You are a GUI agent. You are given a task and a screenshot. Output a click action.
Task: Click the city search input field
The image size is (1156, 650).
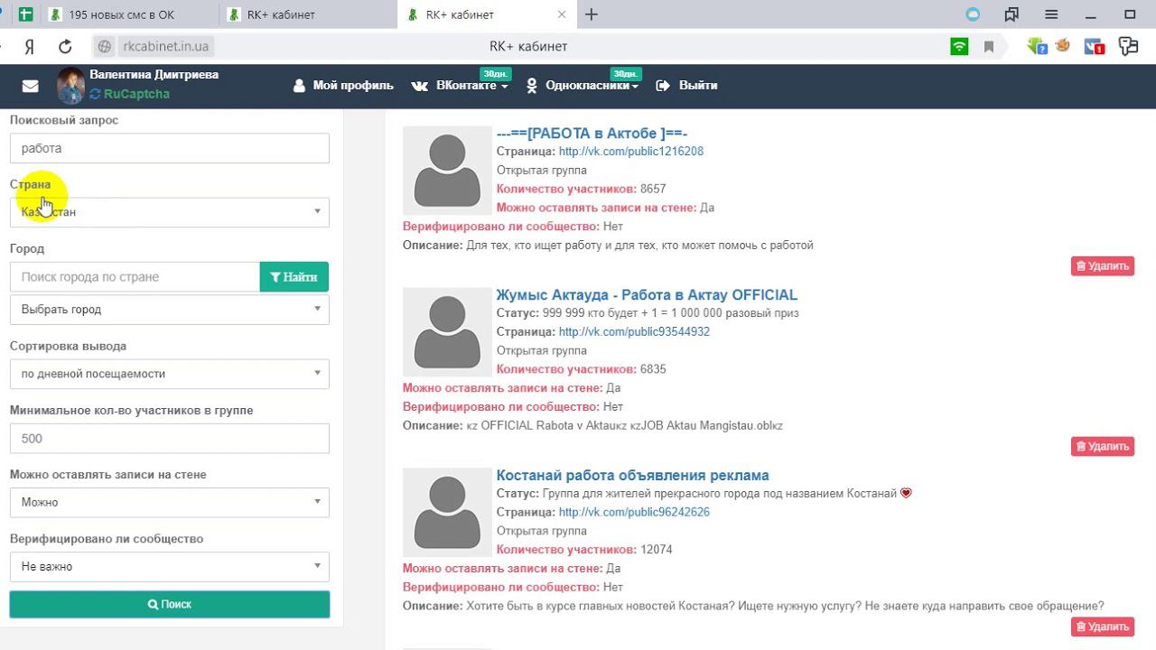click(135, 277)
